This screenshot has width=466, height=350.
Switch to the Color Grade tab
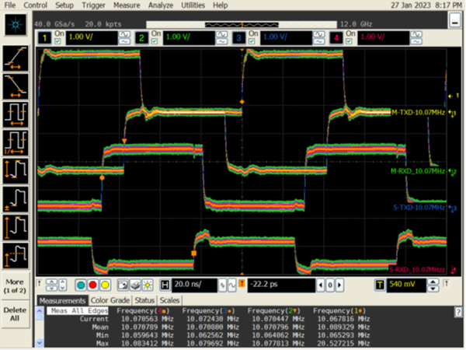110,300
